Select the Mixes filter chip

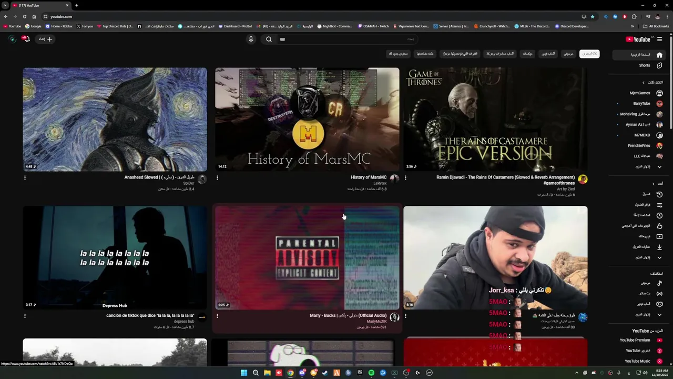click(527, 54)
